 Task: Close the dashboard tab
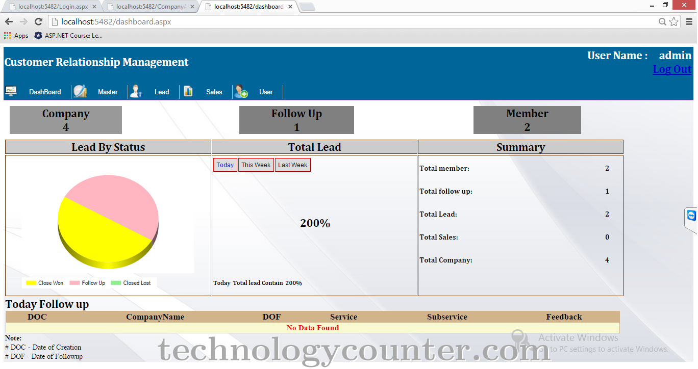coord(290,7)
